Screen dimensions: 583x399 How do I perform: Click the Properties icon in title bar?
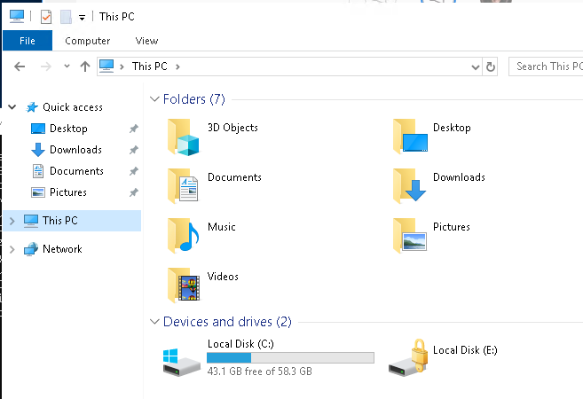point(46,16)
